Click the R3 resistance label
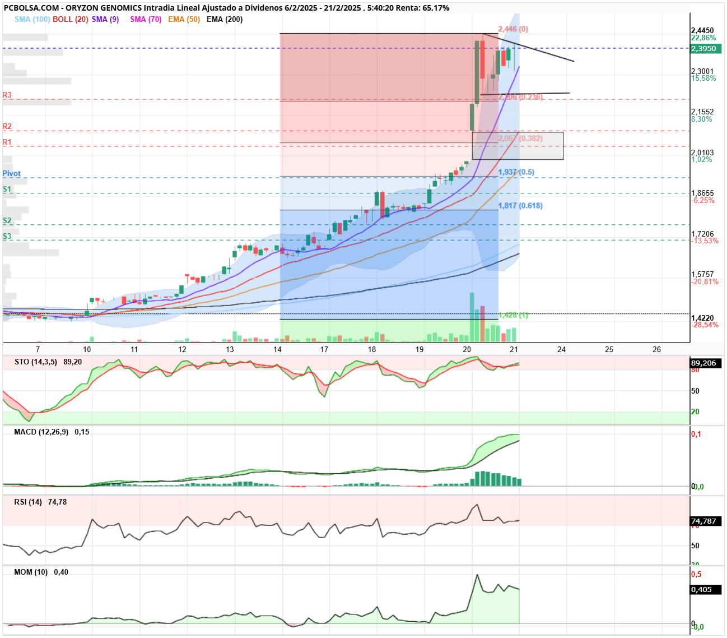 click(7, 95)
